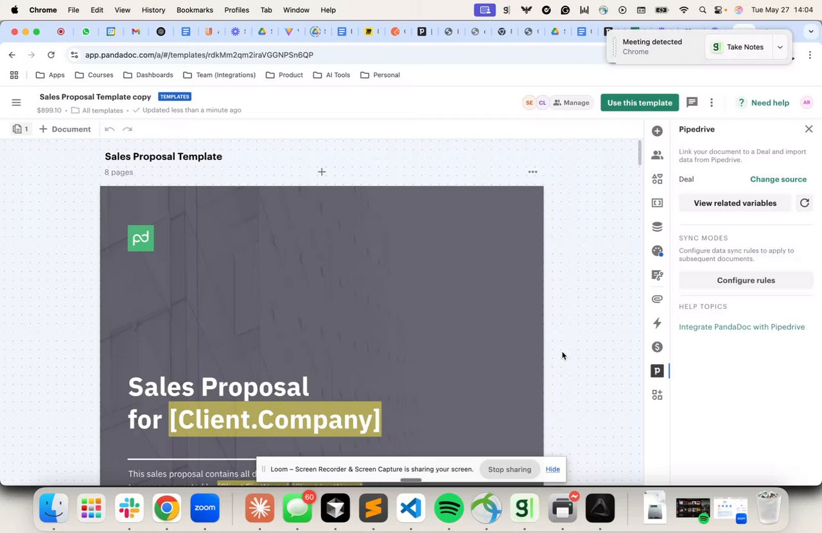The image size is (822, 533).
Task: Click Take Notes in meeting notification
Action: (x=738, y=47)
